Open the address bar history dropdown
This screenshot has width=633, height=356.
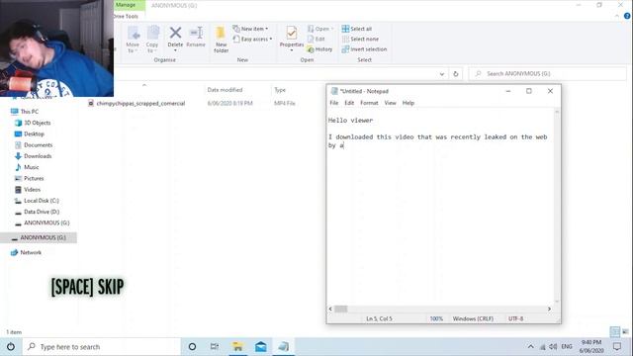(442, 74)
